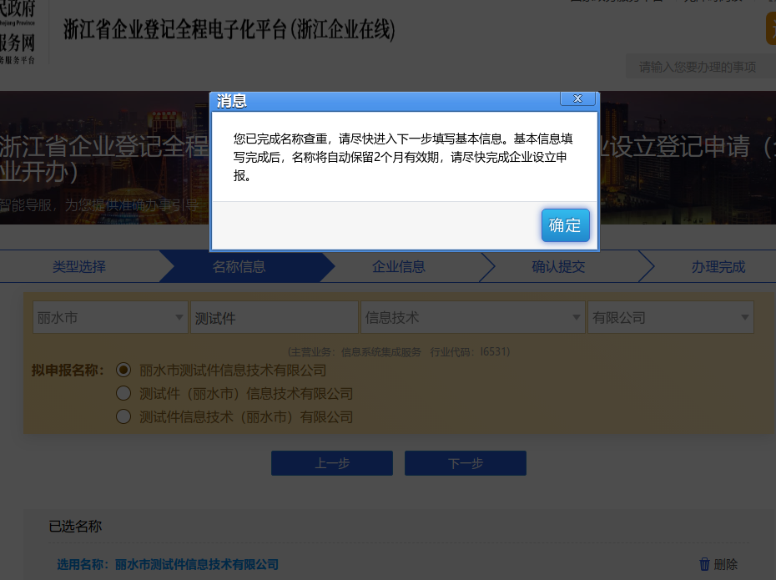
Task: Click the 确定 button in the message dialog
Action: click(565, 225)
